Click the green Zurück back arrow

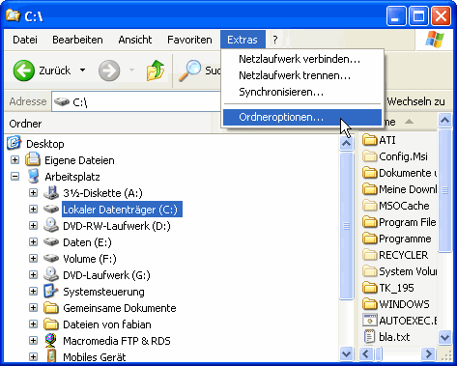pos(24,70)
